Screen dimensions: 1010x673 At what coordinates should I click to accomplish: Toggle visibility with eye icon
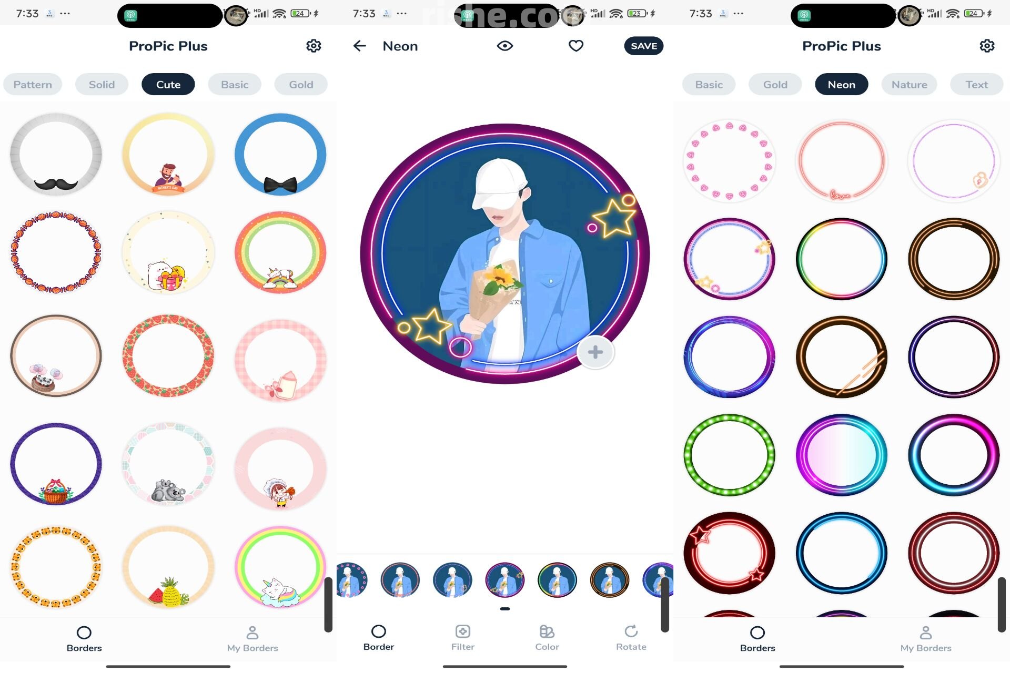pyautogui.click(x=505, y=46)
